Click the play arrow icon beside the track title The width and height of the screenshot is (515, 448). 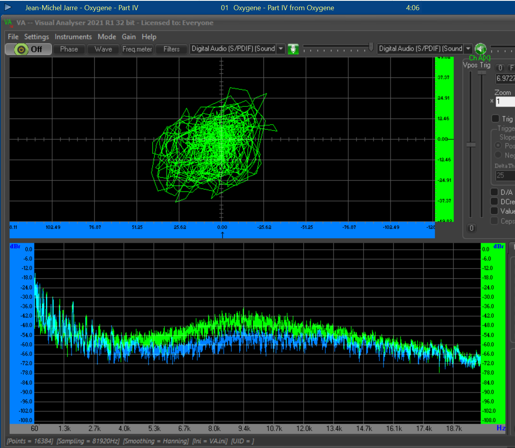coord(8,7)
